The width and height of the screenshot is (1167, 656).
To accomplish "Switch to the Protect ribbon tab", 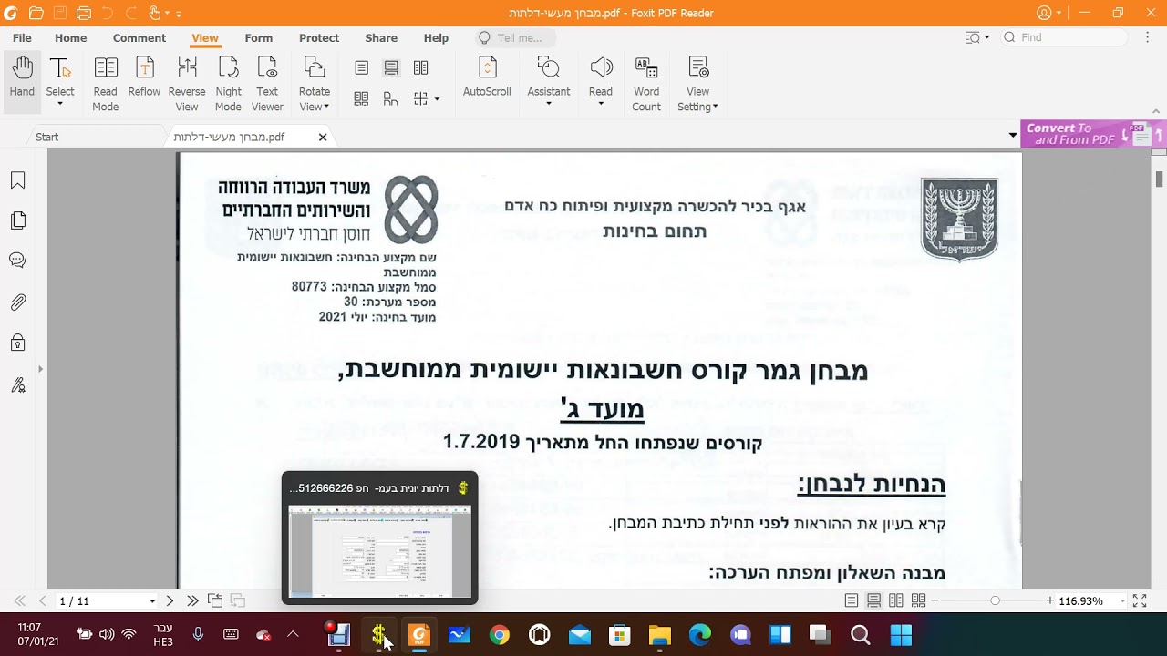I will coord(319,38).
